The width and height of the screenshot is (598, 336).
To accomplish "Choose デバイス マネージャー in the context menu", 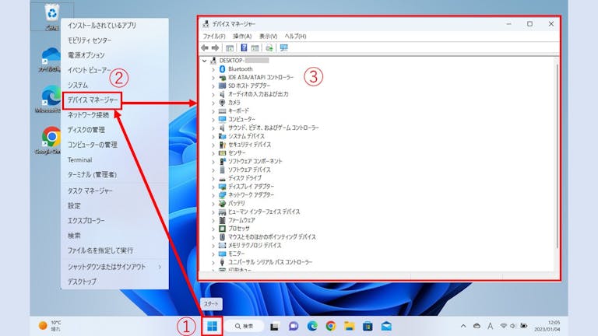I will coord(93,100).
